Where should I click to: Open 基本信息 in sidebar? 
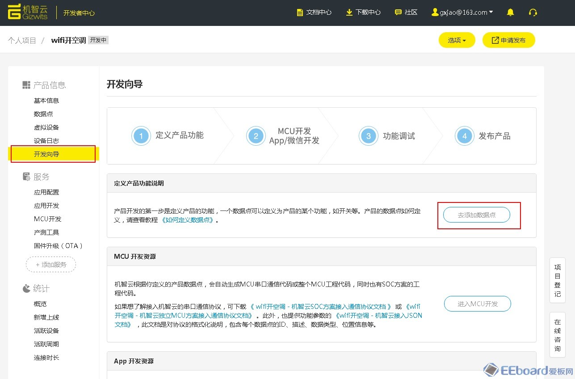click(46, 101)
